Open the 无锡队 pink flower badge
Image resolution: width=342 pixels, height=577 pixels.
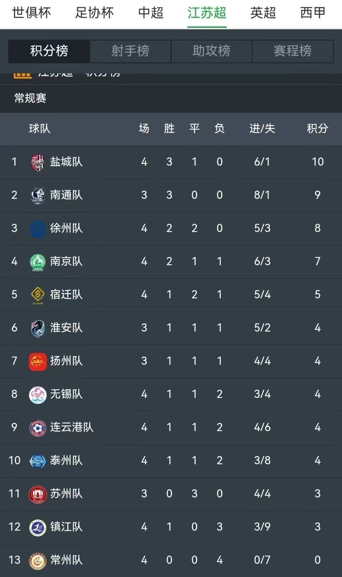point(37,395)
